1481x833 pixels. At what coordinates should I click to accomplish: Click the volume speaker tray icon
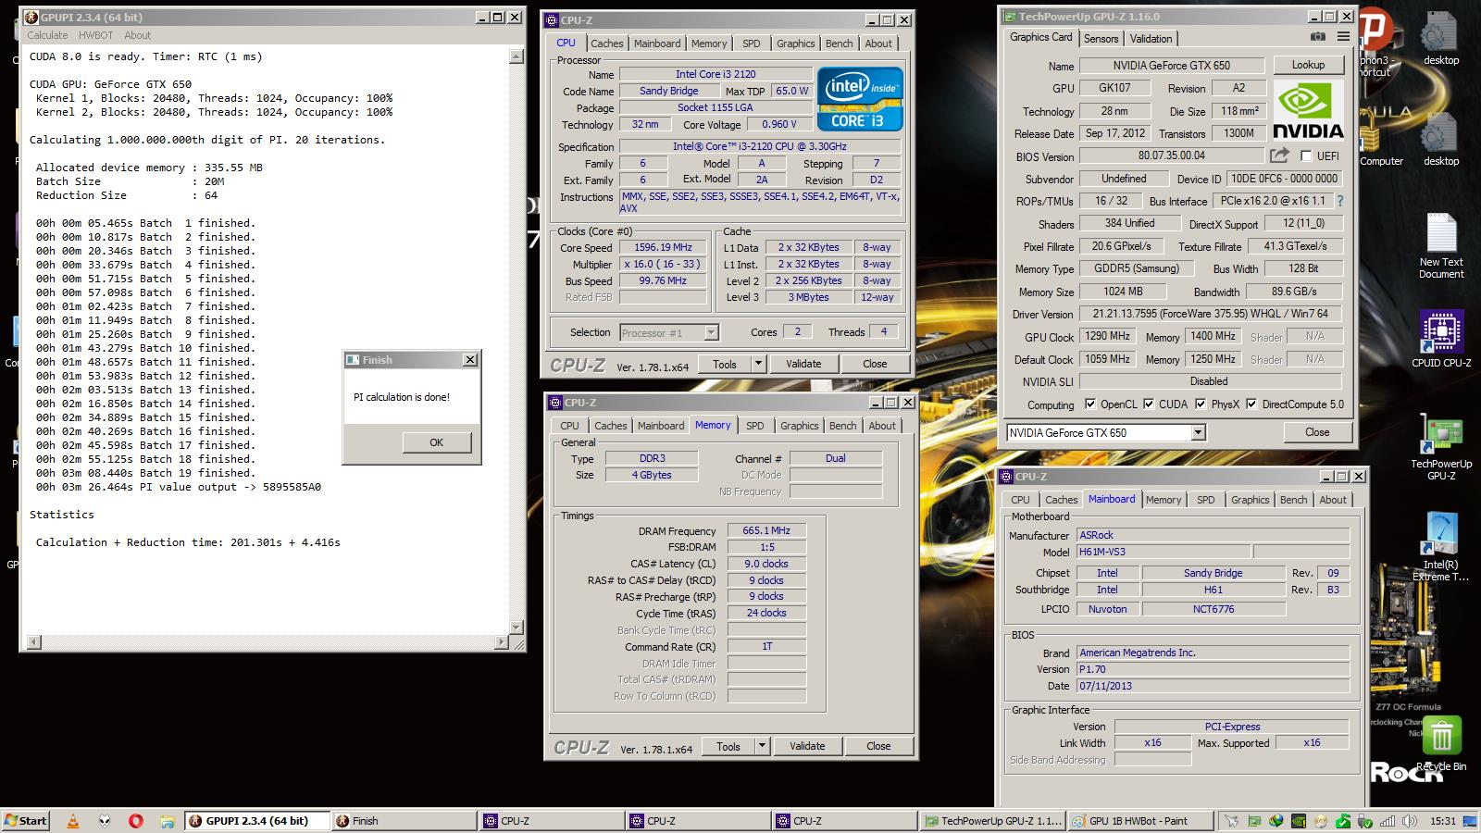1410,820
